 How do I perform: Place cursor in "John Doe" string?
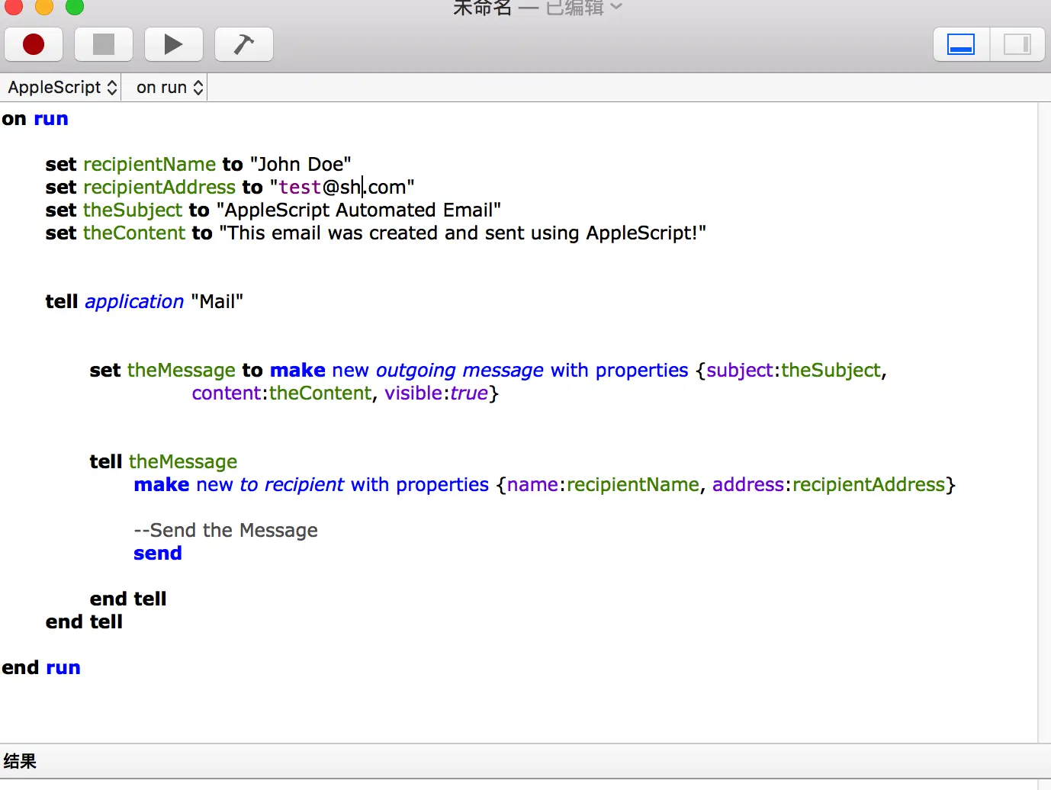[301, 164]
